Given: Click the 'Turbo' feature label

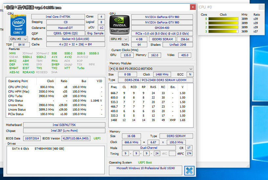Looking at the screenshot, I should (x=81, y=68).
